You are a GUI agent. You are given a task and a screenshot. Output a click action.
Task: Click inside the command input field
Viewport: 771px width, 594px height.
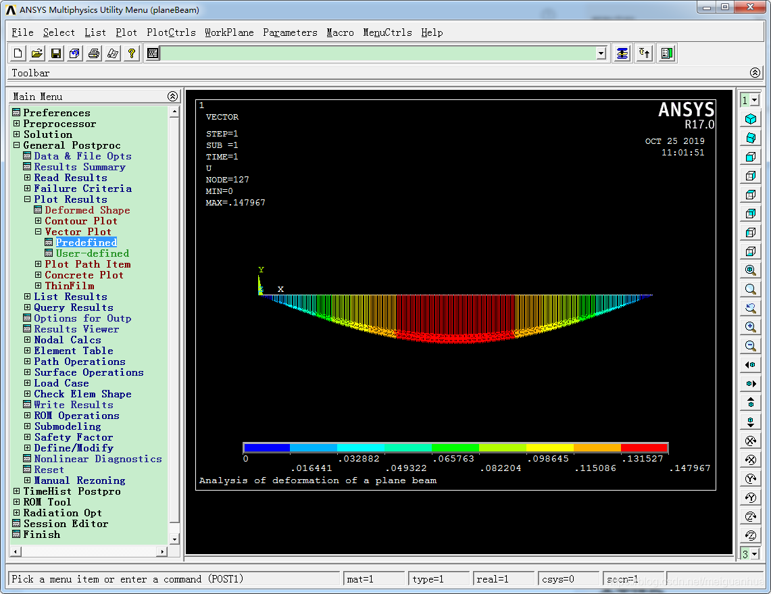pos(378,53)
